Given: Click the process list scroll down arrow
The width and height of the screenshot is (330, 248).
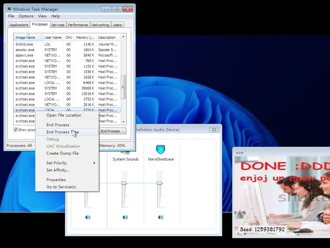Looking at the screenshot, I should point(123,122).
